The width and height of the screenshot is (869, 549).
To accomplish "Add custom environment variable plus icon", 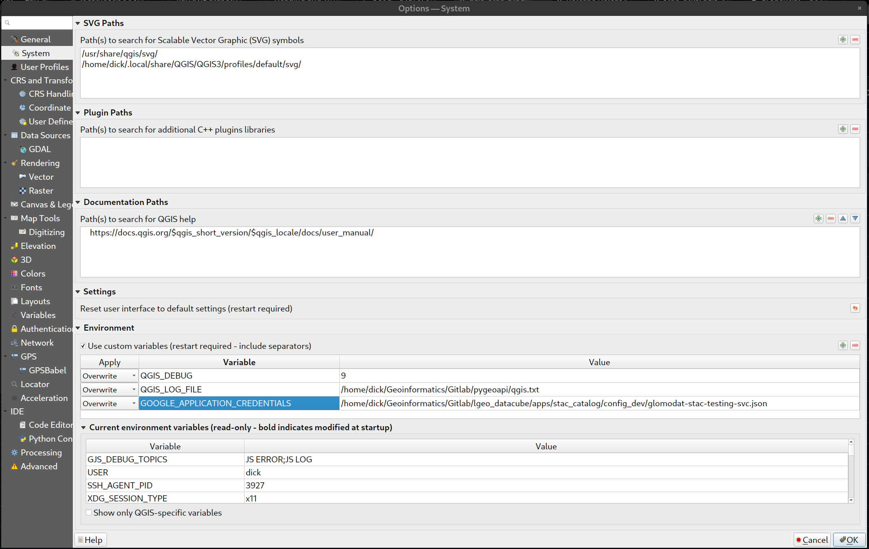I will pyautogui.click(x=843, y=345).
